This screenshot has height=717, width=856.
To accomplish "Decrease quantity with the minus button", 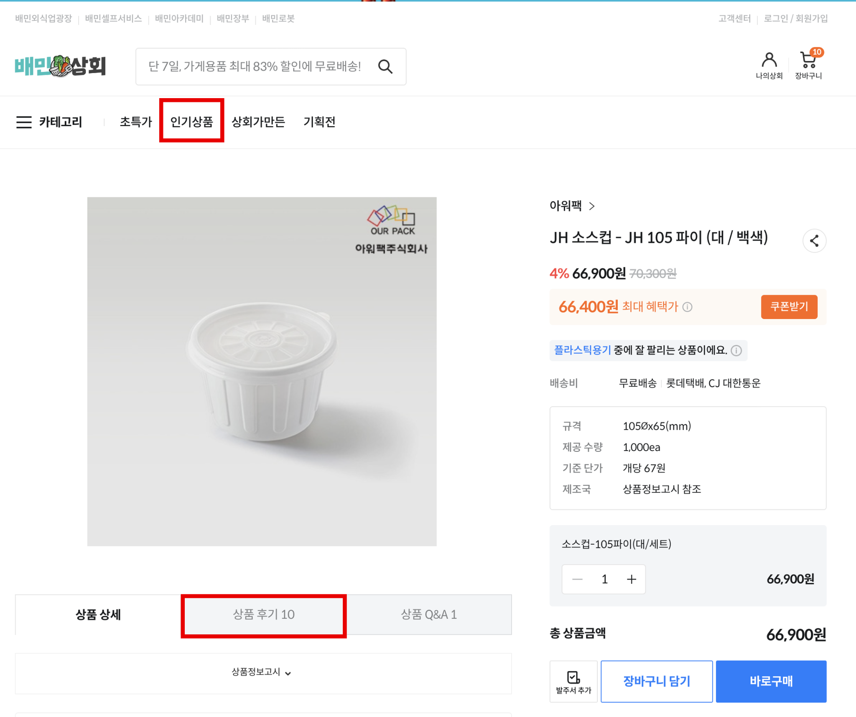I will (x=577, y=579).
